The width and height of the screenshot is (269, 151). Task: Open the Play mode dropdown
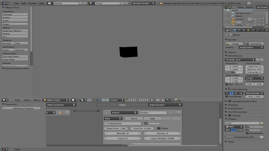tap(113, 118)
